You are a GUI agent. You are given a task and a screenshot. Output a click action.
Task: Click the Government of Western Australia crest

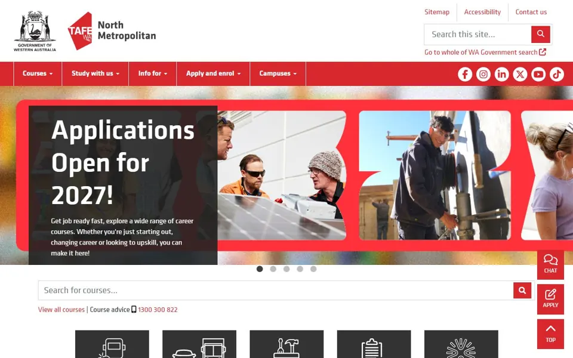click(35, 31)
